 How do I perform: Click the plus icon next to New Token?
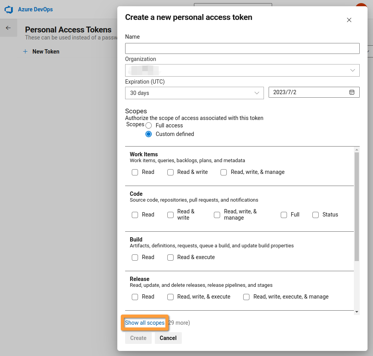[25, 51]
